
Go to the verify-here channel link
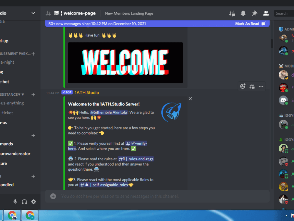click(136, 144)
